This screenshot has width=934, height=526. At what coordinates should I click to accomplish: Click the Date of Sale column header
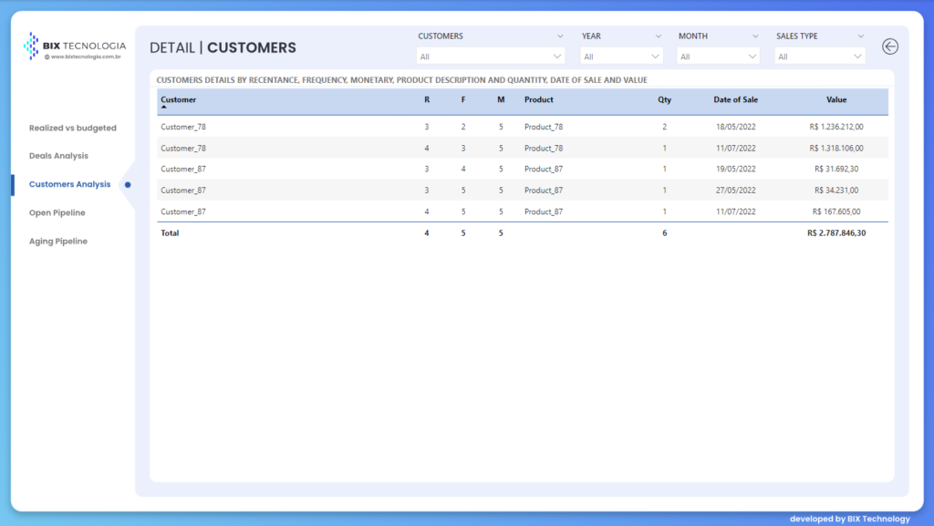click(735, 100)
